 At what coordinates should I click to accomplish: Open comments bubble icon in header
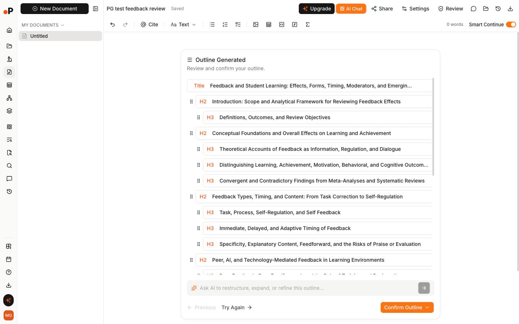tap(474, 9)
